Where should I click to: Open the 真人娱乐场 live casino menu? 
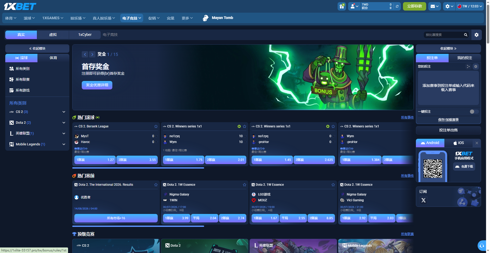104,18
